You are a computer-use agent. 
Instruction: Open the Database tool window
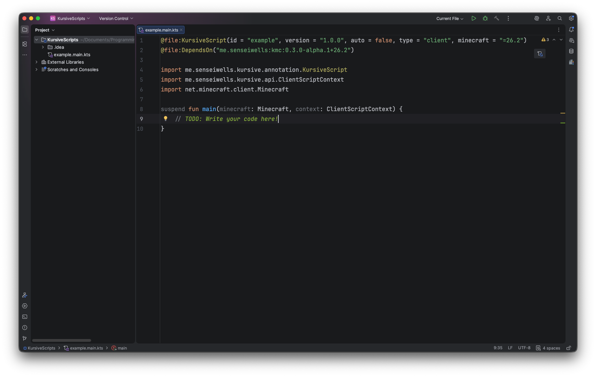click(571, 51)
